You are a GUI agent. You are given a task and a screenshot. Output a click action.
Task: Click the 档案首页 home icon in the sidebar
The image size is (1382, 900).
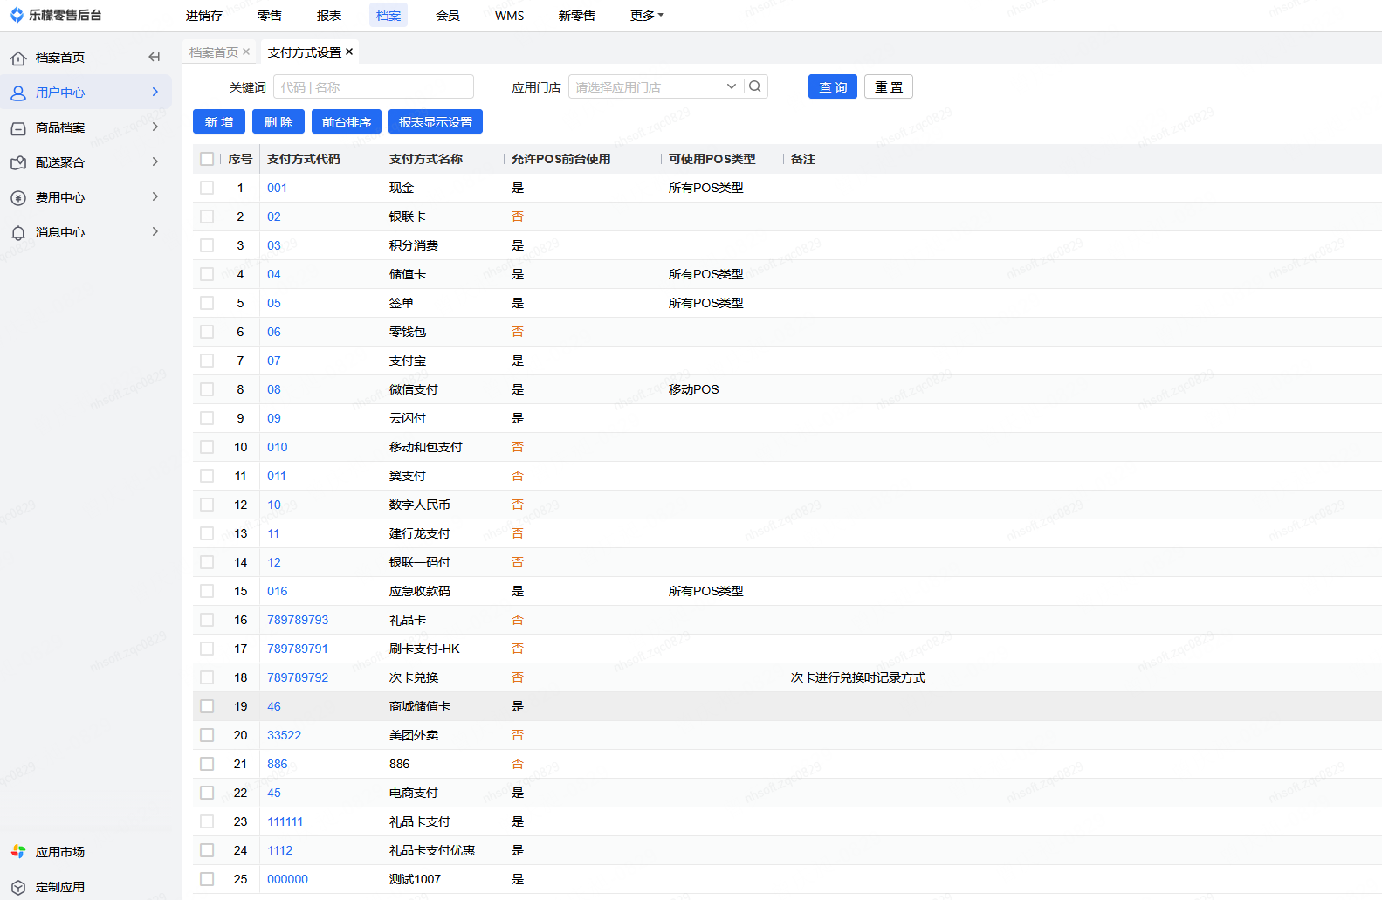18,58
